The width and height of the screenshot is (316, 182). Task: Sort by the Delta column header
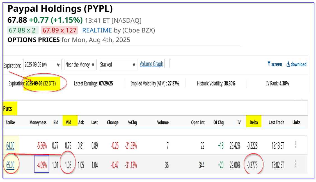(254, 122)
